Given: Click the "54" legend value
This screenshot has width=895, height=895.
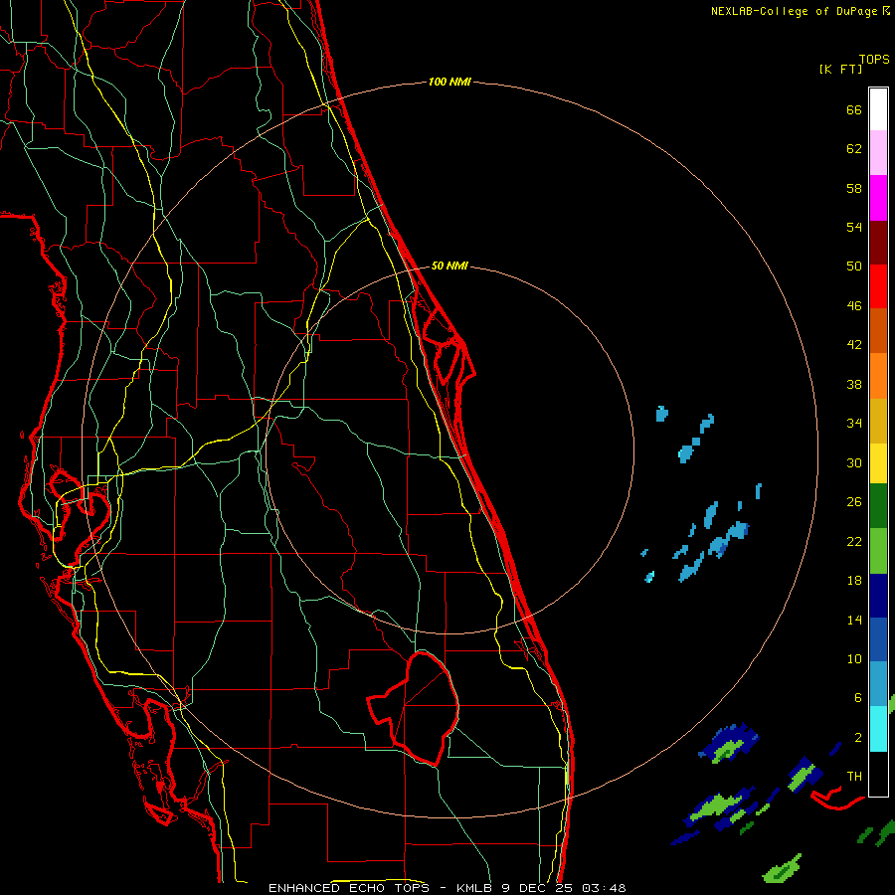Looking at the screenshot, I should [x=854, y=227].
